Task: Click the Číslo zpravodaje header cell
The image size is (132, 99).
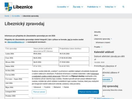Action: pos(19,50)
